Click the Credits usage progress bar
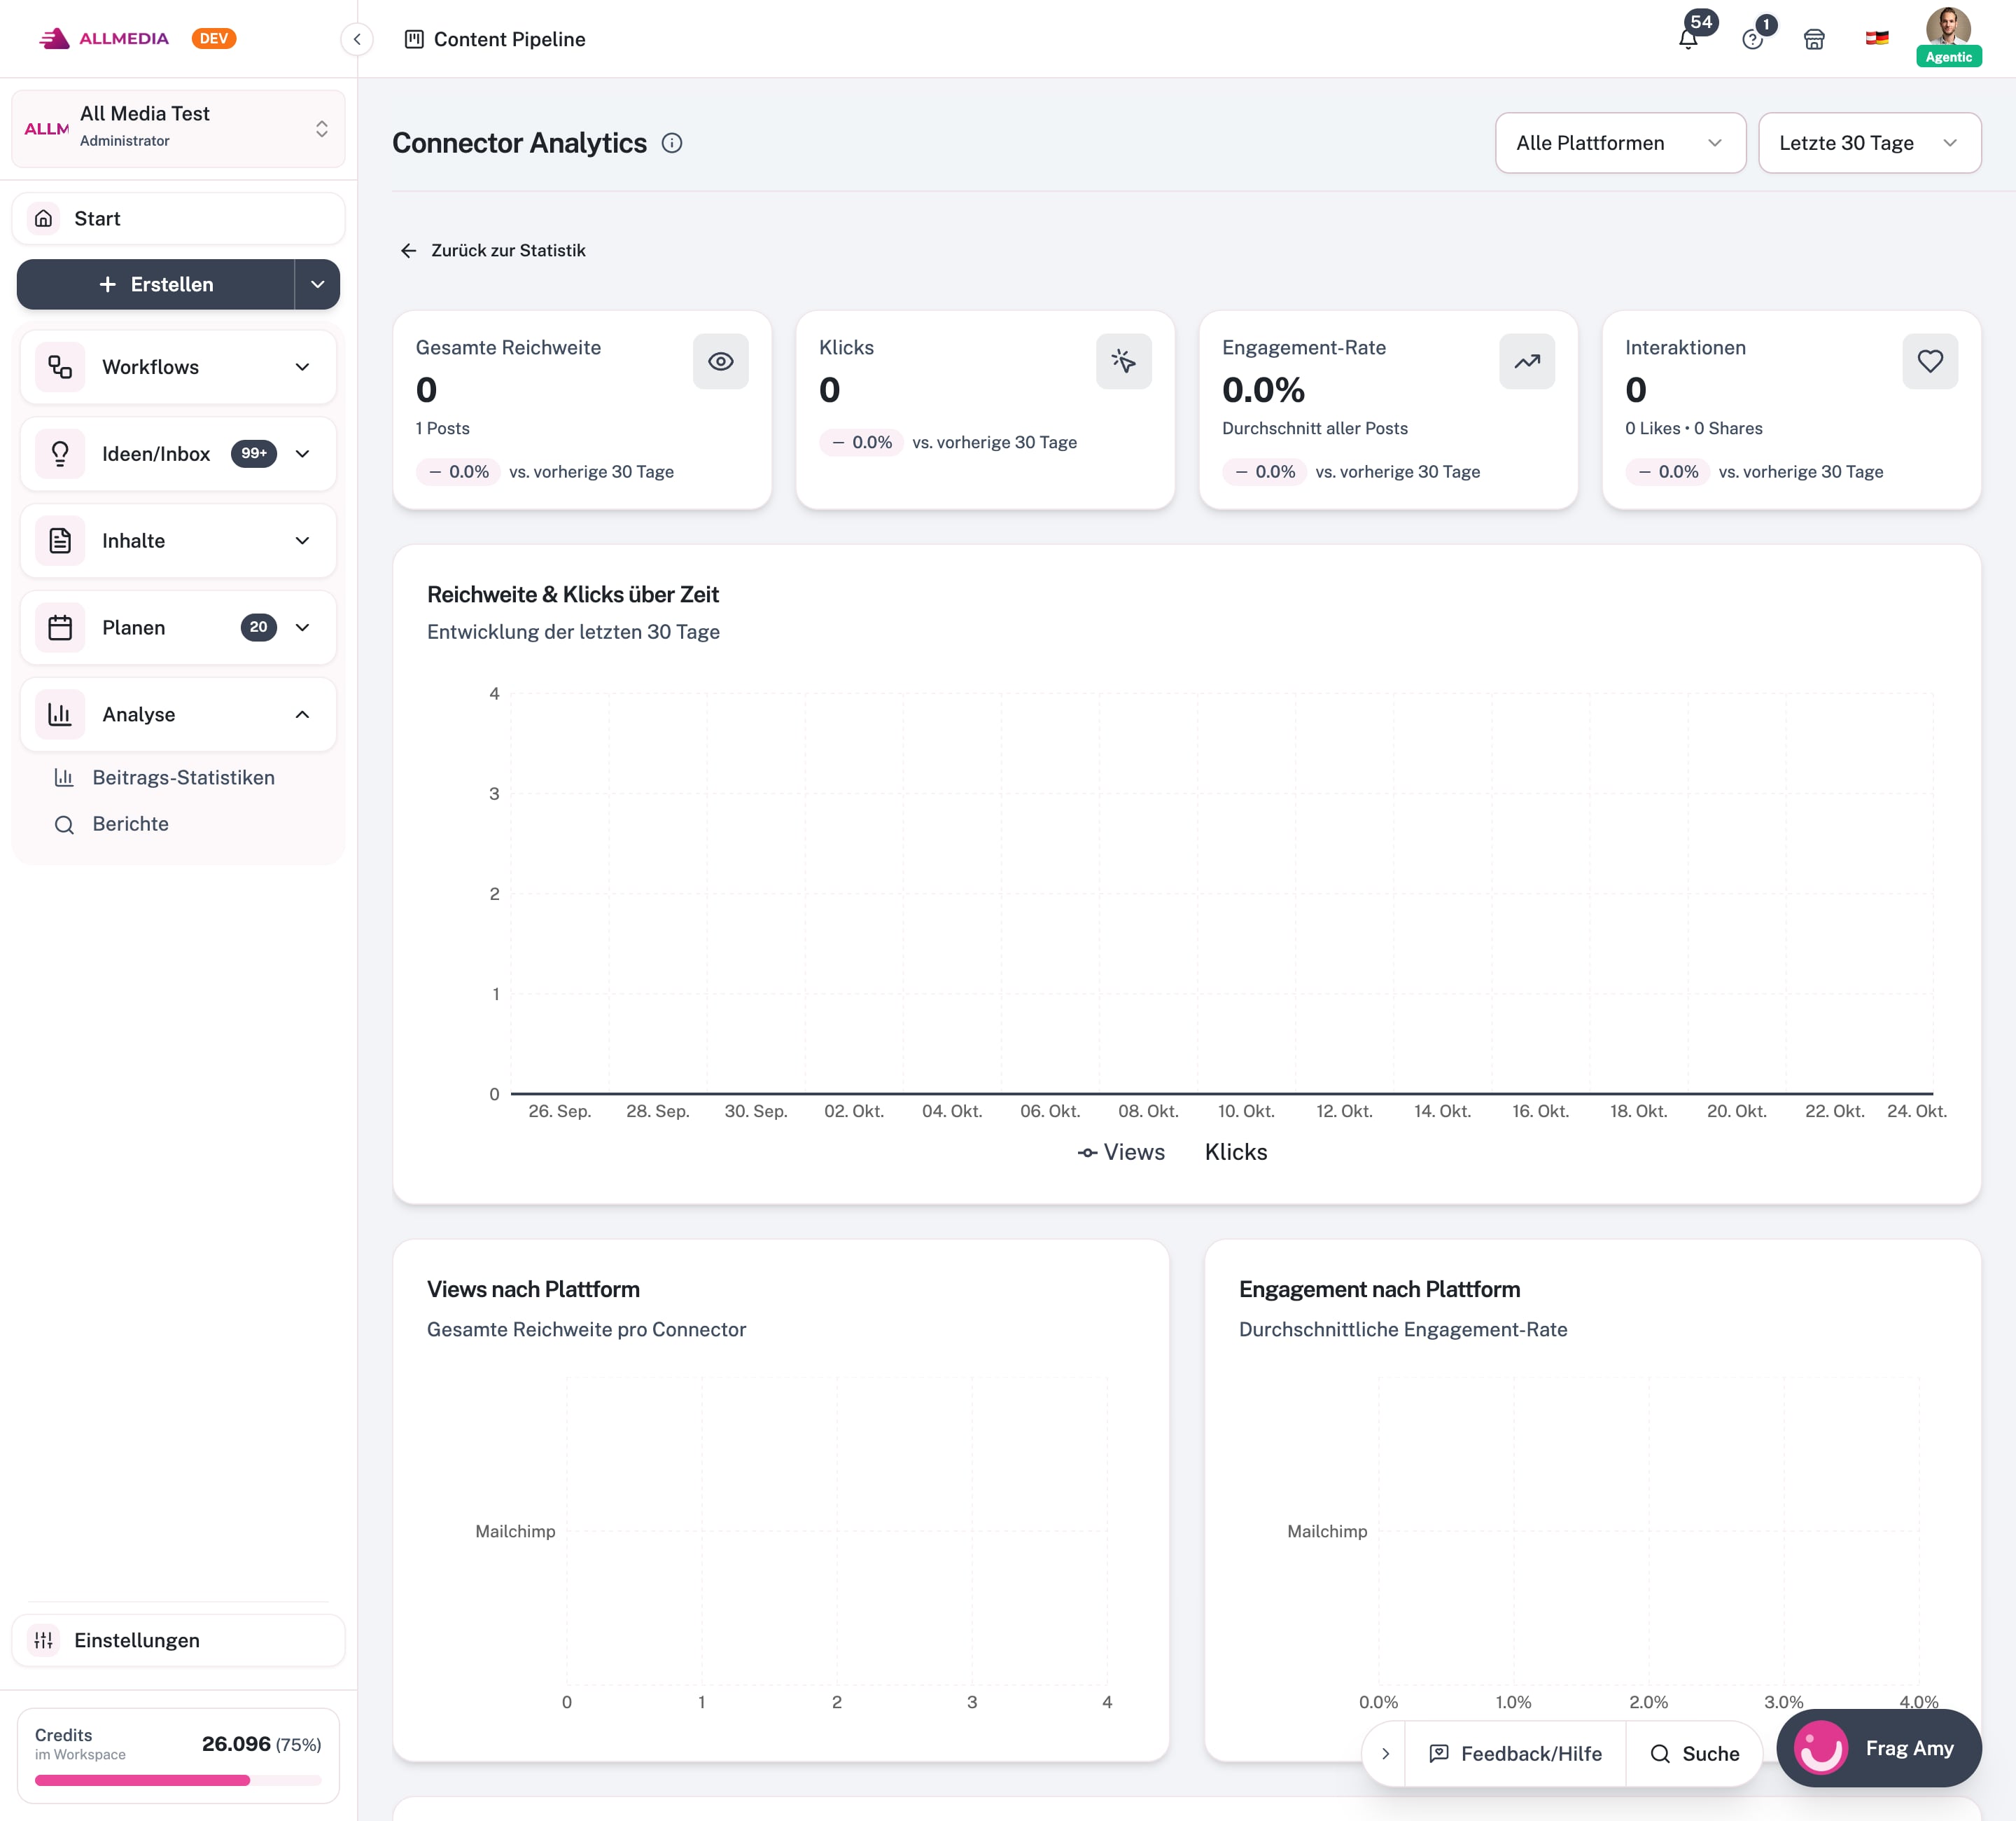 178,1780
